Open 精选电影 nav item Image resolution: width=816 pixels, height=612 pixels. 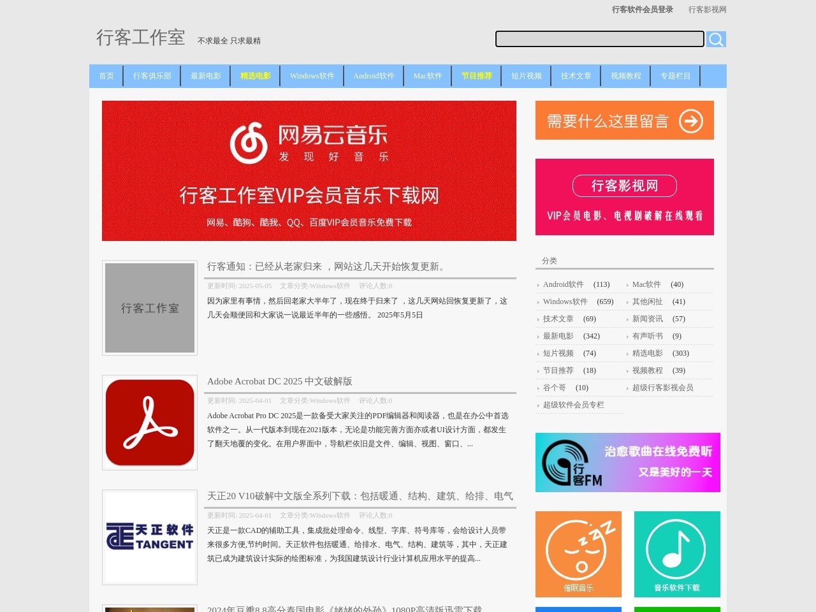click(x=256, y=76)
